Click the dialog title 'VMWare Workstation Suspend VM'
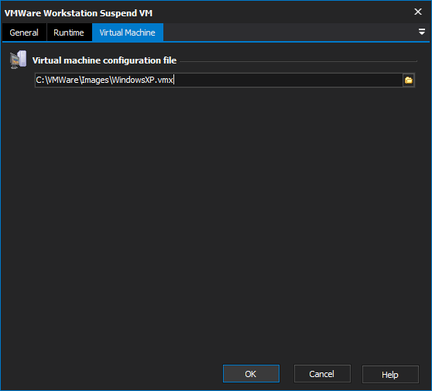Screen dimensions: 432x391 coord(78,13)
